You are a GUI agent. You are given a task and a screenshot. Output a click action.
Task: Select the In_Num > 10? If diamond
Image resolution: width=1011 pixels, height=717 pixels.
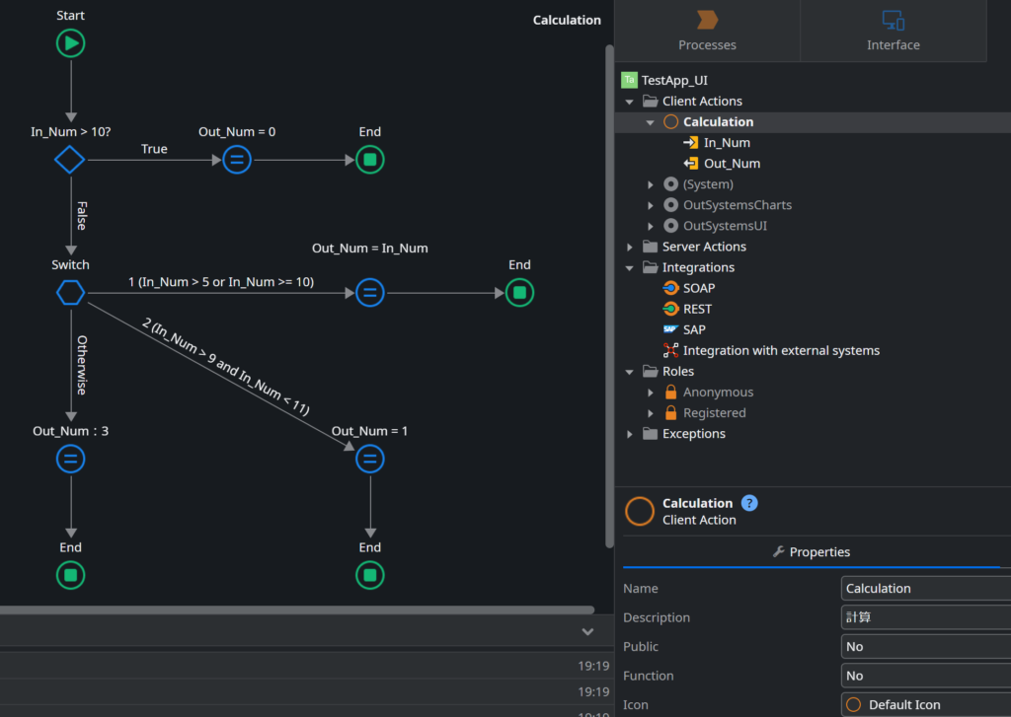pos(70,159)
